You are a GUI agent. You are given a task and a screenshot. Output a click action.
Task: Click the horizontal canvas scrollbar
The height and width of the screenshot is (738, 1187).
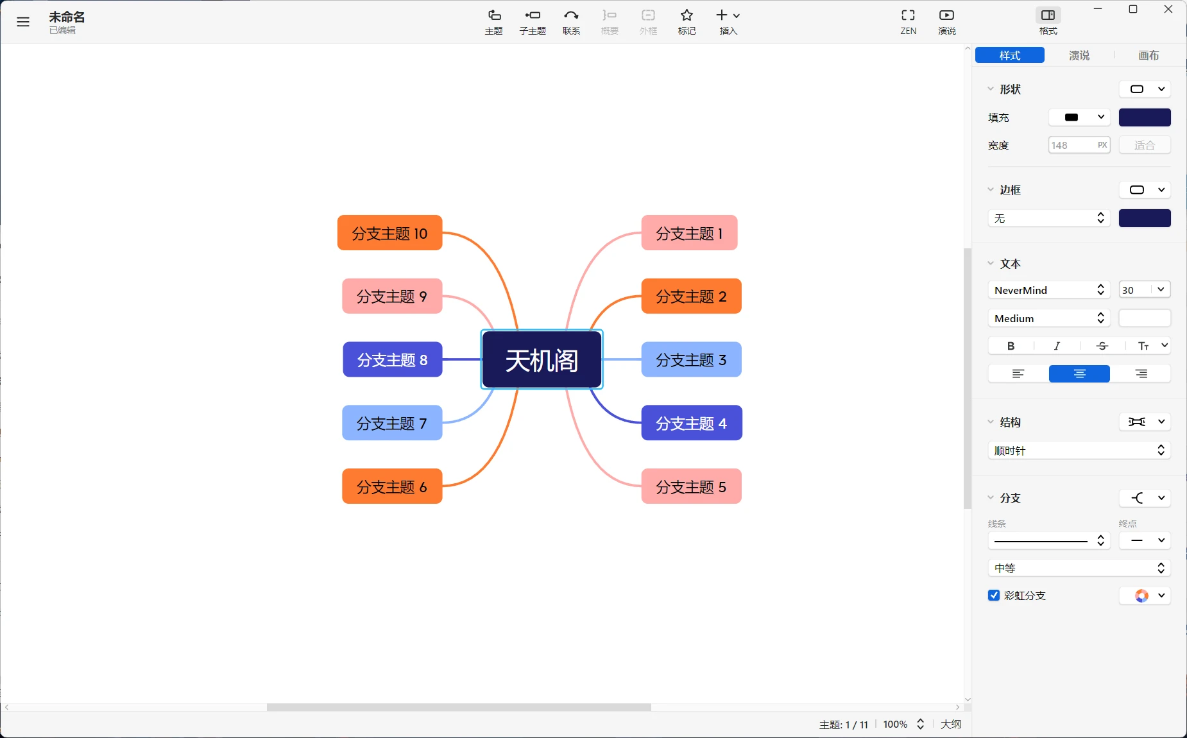pyautogui.click(x=459, y=707)
